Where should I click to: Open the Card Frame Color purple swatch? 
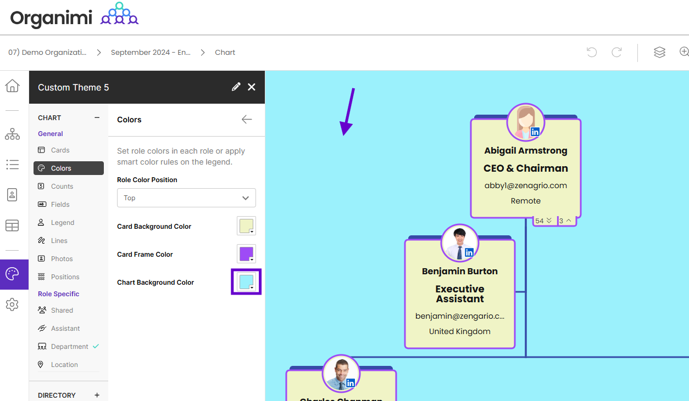coord(246,254)
